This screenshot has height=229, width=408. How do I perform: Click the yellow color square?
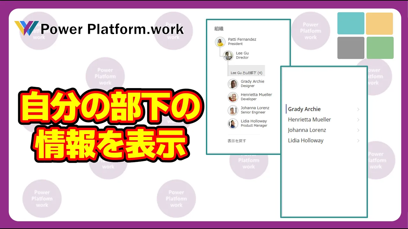[x=379, y=24]
